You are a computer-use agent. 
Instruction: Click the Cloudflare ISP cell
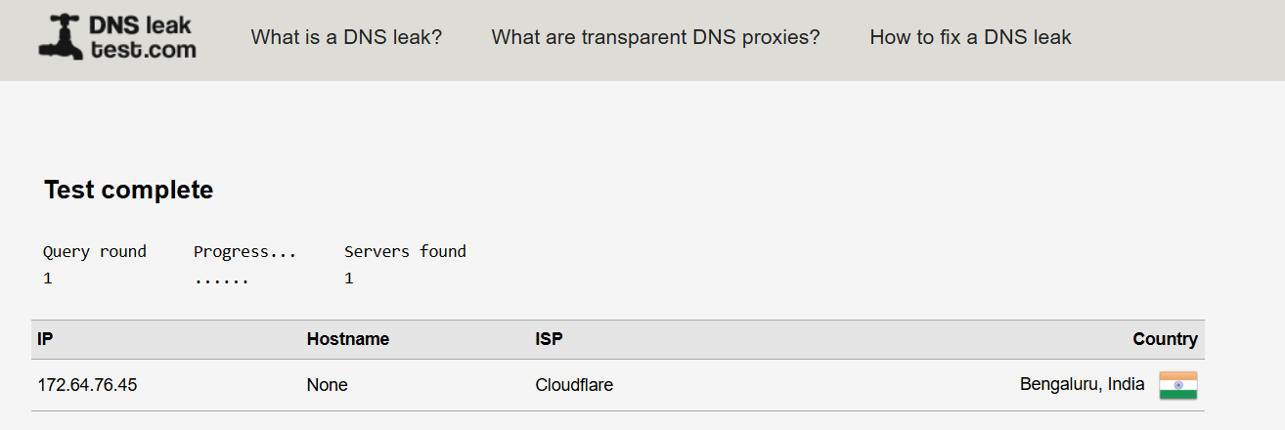574,385
